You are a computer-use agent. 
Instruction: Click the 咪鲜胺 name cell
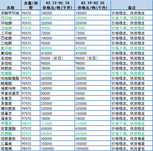pos(11,68)
